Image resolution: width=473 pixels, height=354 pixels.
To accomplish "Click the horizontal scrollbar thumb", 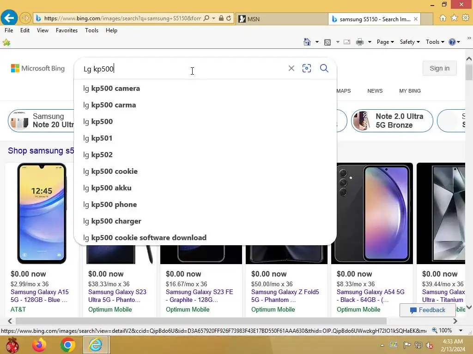I will [201, 321].
